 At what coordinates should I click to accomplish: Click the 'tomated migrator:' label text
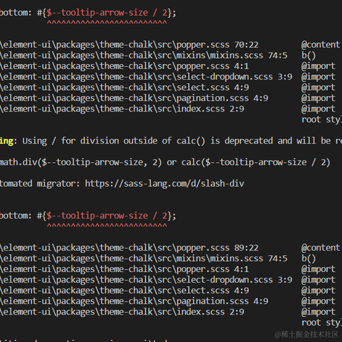(40, 184)
